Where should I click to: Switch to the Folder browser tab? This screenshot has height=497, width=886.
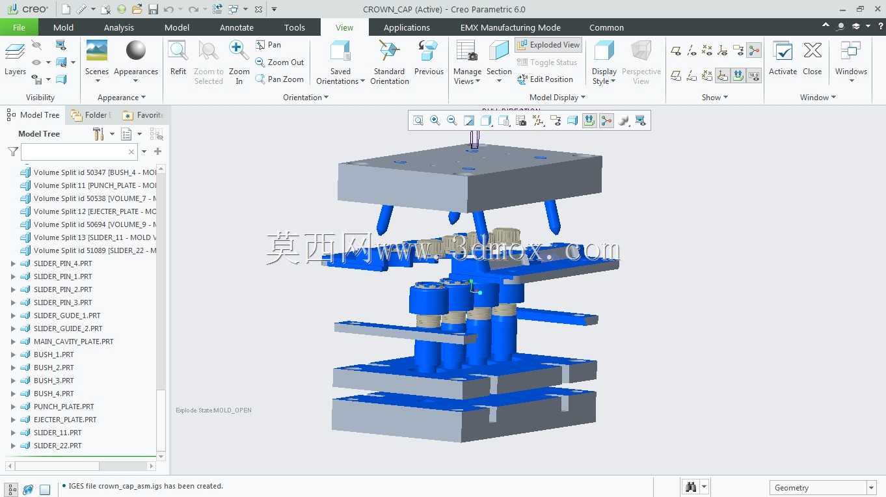click(x=92, y=115)
